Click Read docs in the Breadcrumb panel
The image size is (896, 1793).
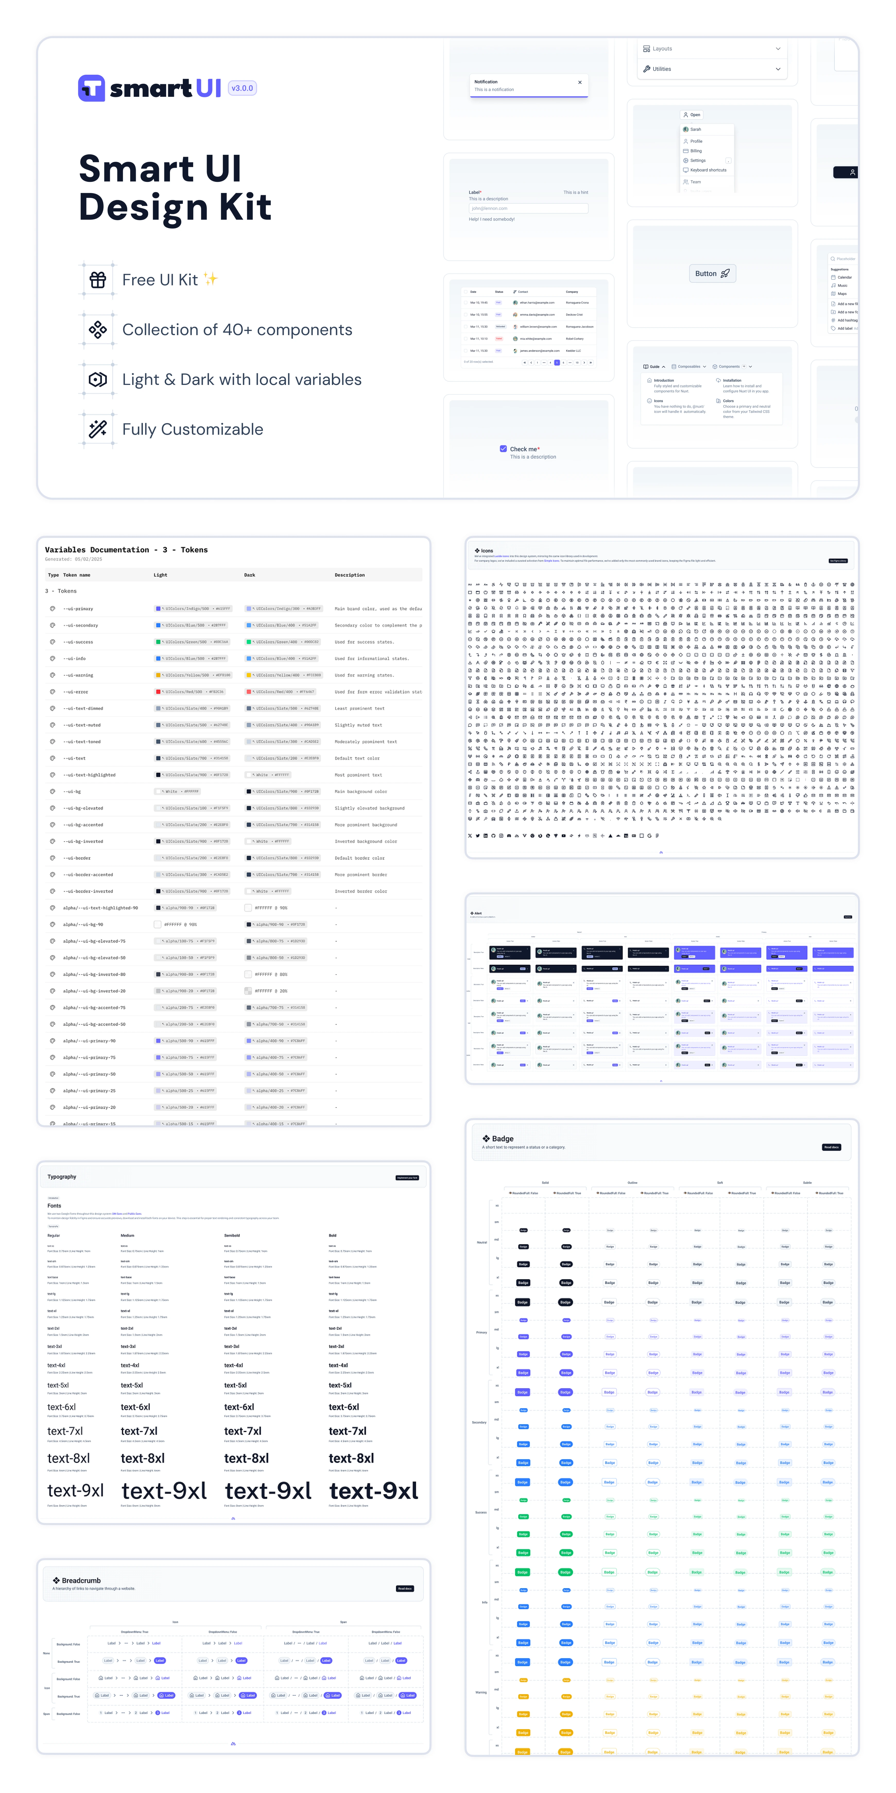coord(405,1588)
